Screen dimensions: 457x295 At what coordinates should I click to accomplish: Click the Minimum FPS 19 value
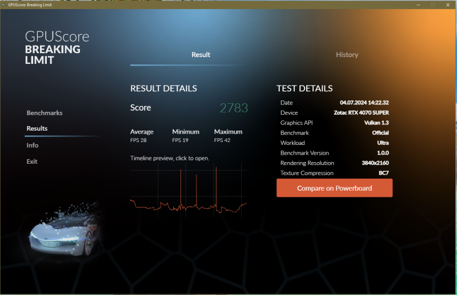click(x=180, y=140)
